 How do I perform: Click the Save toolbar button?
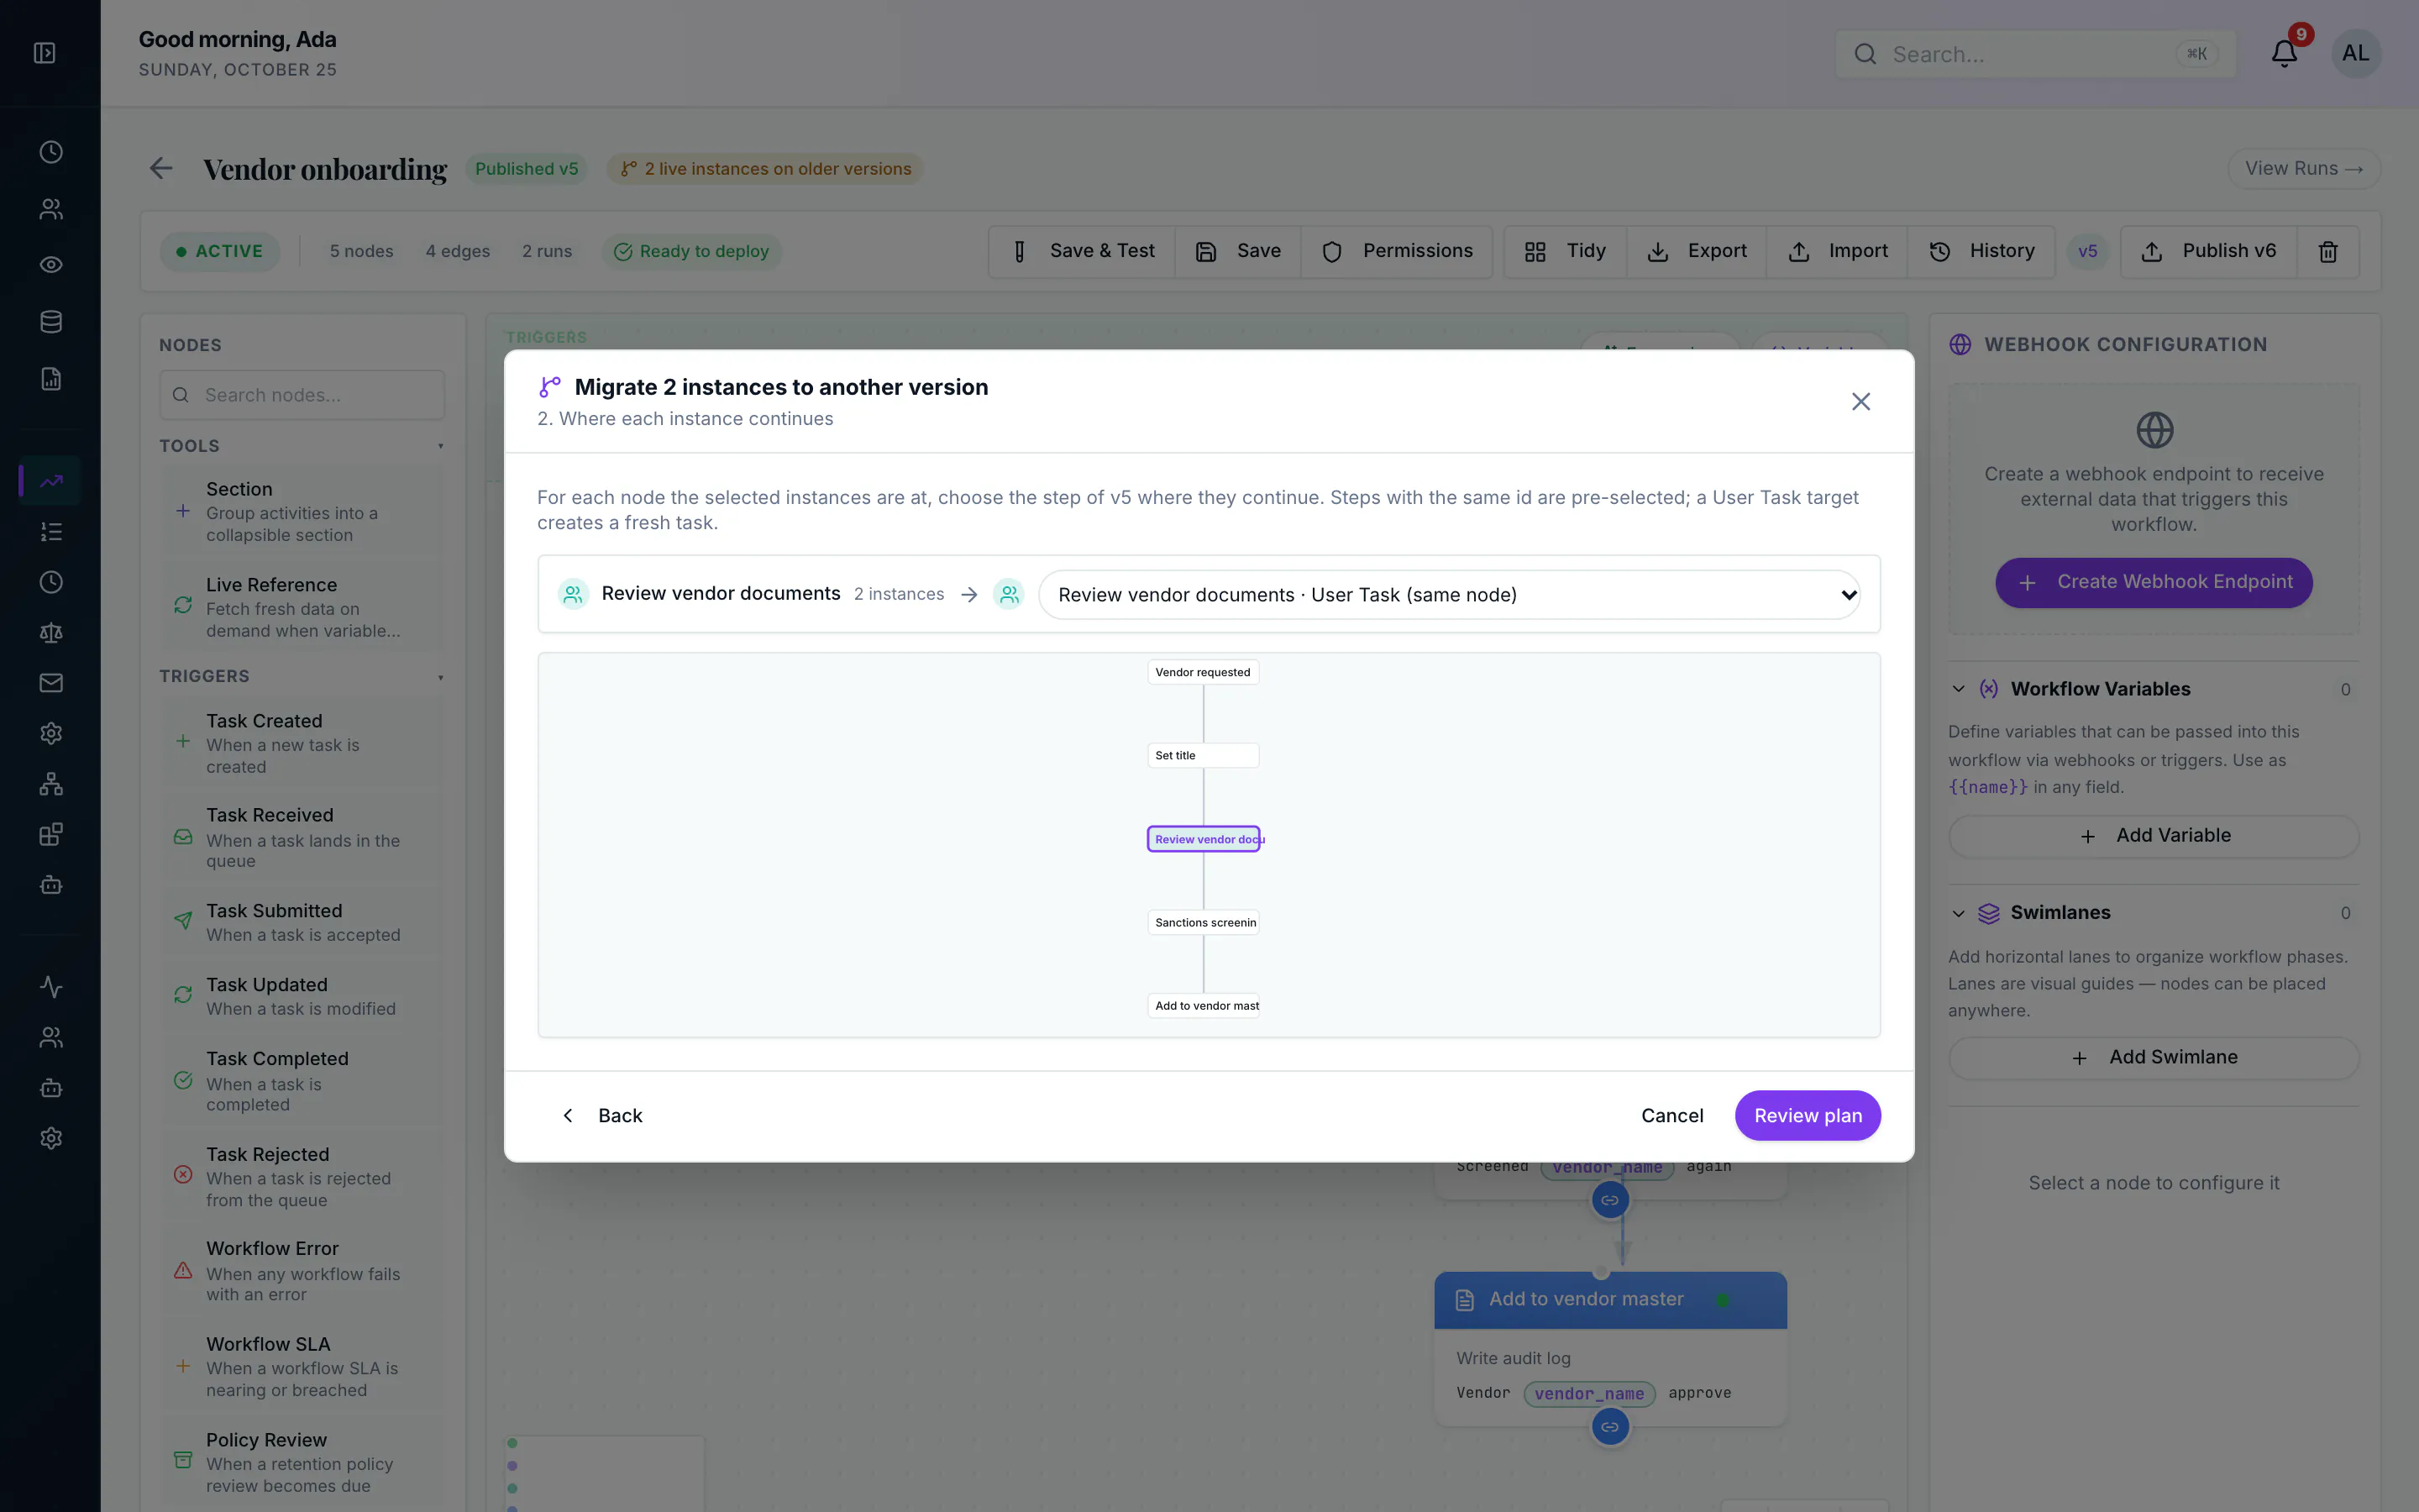click(1237, 251)
